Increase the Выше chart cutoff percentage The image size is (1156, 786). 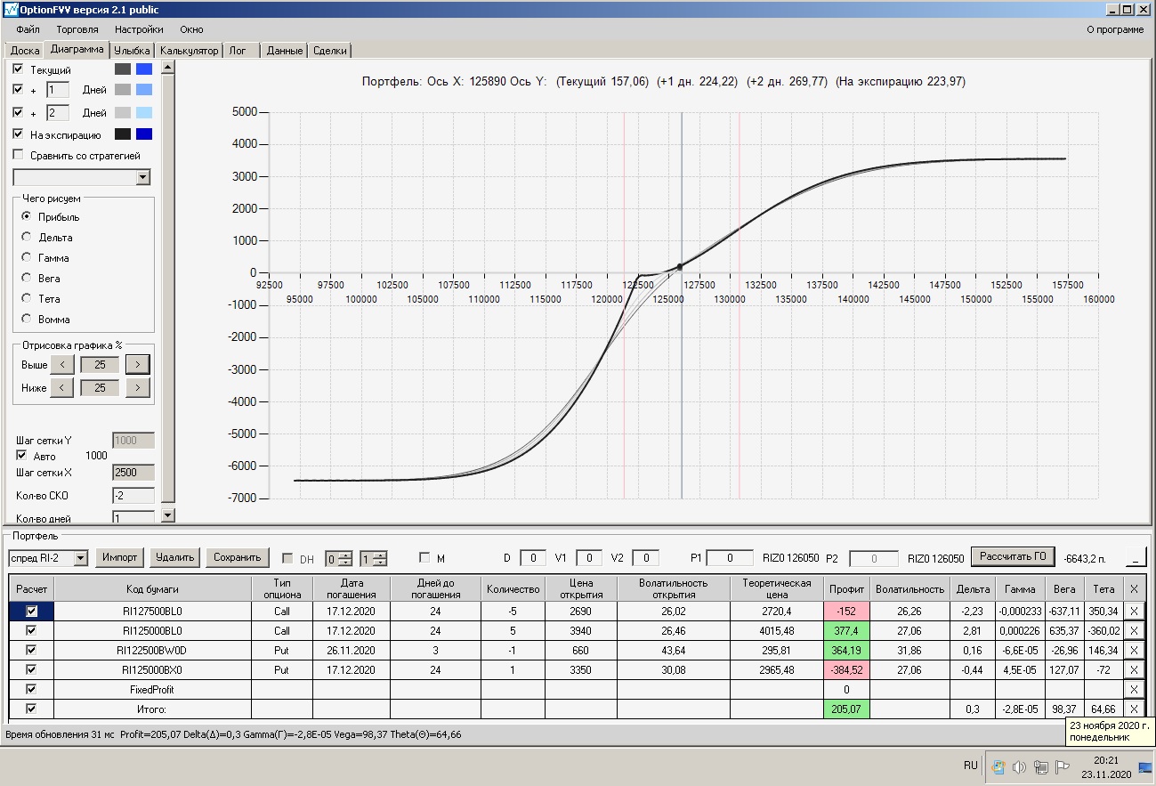coord(138,364)
